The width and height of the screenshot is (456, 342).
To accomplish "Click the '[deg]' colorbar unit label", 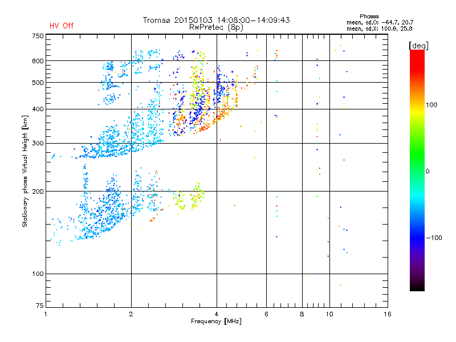I will point(418,46).
